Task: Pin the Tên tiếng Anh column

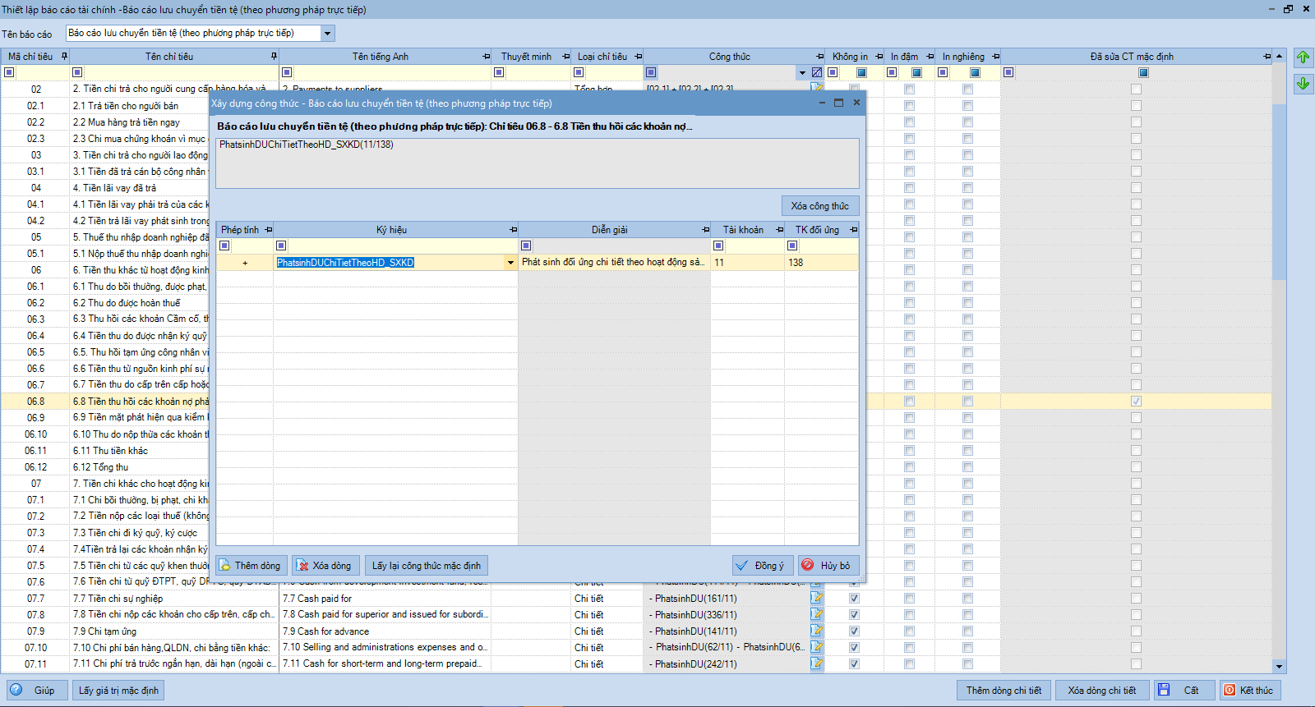Action: click(487, 57)
